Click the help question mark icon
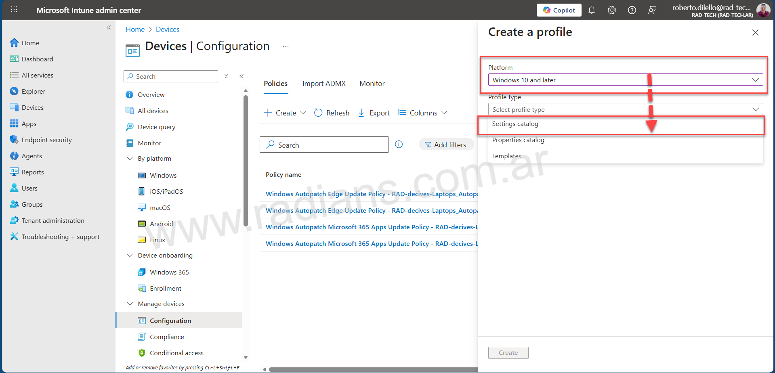 pos(632,10)
